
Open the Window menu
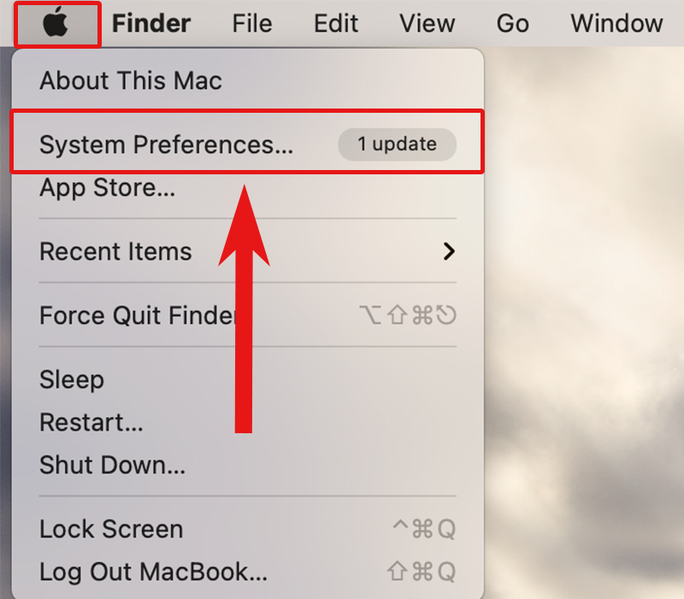pyautogui.click(x=616, y=23)
